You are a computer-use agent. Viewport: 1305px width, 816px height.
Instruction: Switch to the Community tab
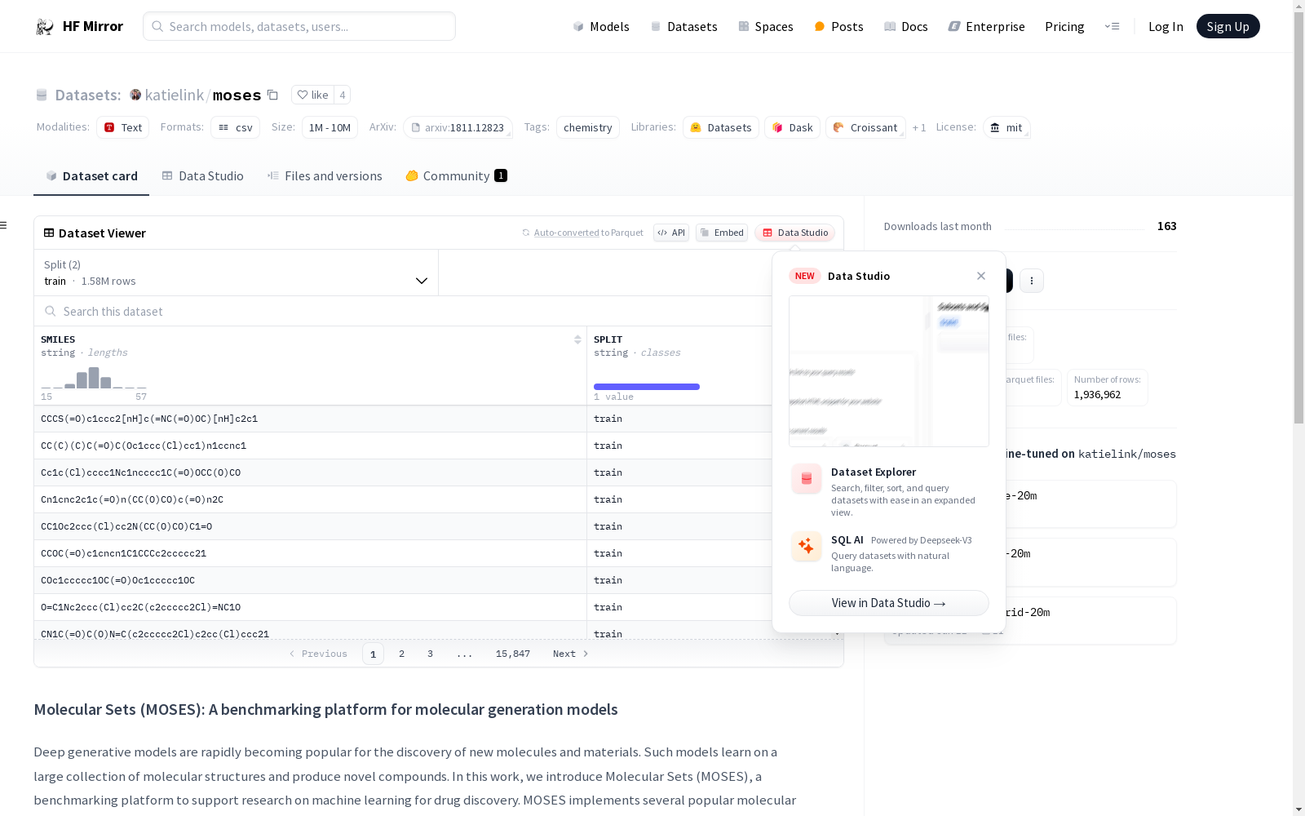click(x=456, y=175)
